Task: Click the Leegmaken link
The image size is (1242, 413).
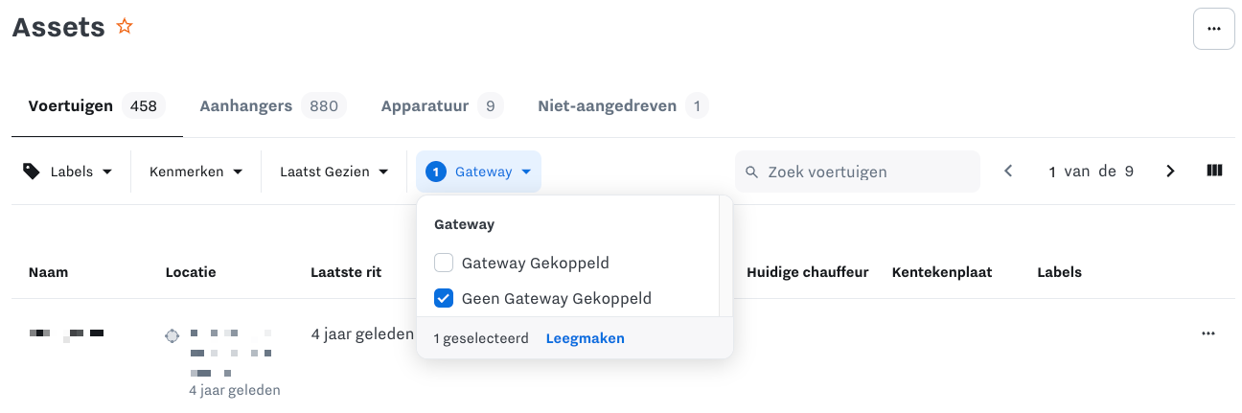Action: tap(585, 338)
